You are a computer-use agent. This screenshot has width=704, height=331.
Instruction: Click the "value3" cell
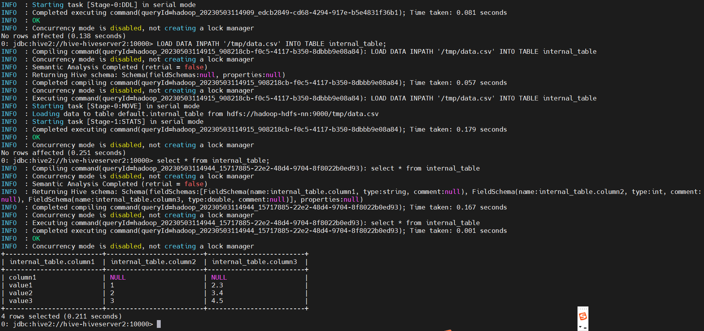tap(21, 301)
